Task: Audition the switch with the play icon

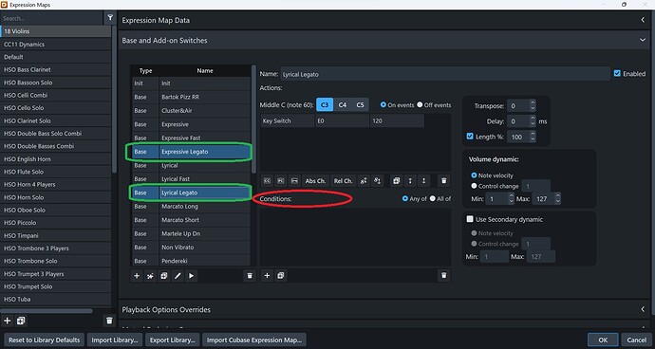Action: (x=192, y=276)
